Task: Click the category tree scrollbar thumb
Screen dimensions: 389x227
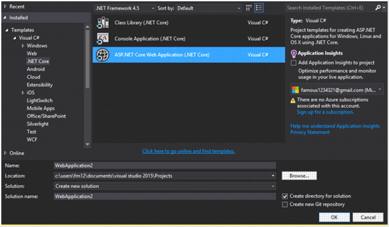Action: 88,59
